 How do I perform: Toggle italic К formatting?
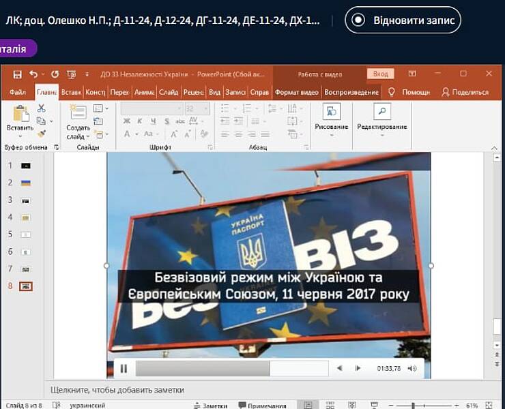point(139,121)
